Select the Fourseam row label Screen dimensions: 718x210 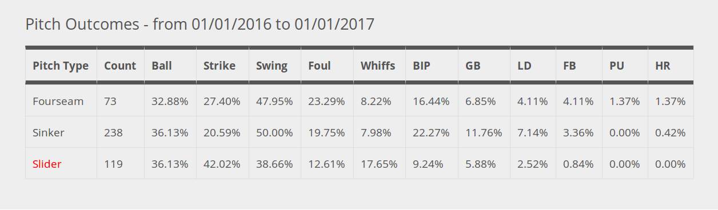tap(58, 101)
